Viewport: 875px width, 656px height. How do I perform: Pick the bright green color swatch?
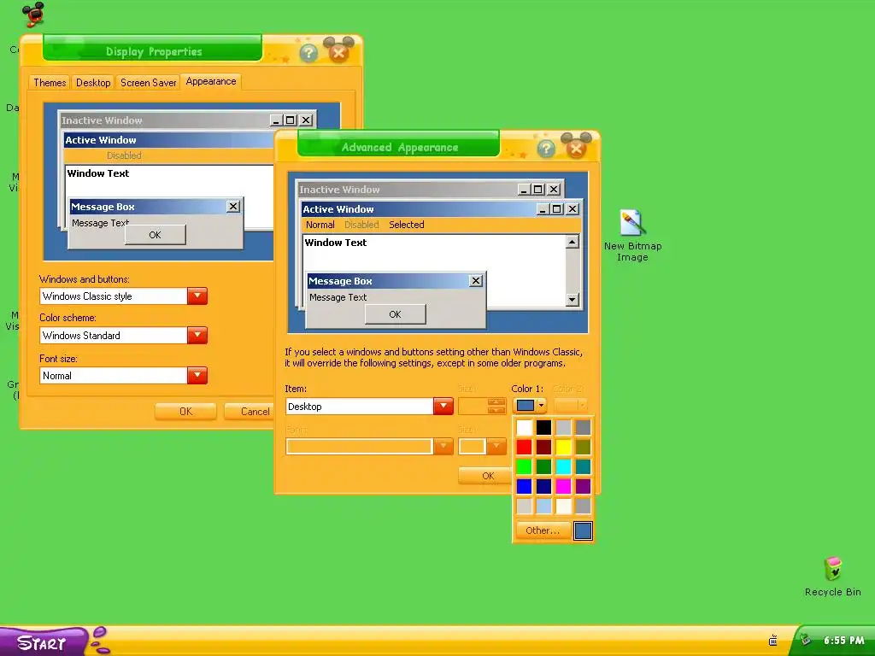pyautogui.click(x=524, y=466)
